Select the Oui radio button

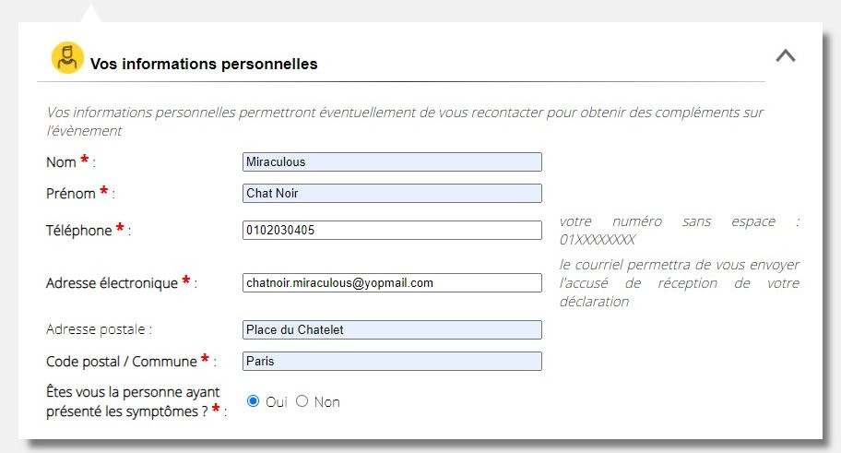(254, 401)
